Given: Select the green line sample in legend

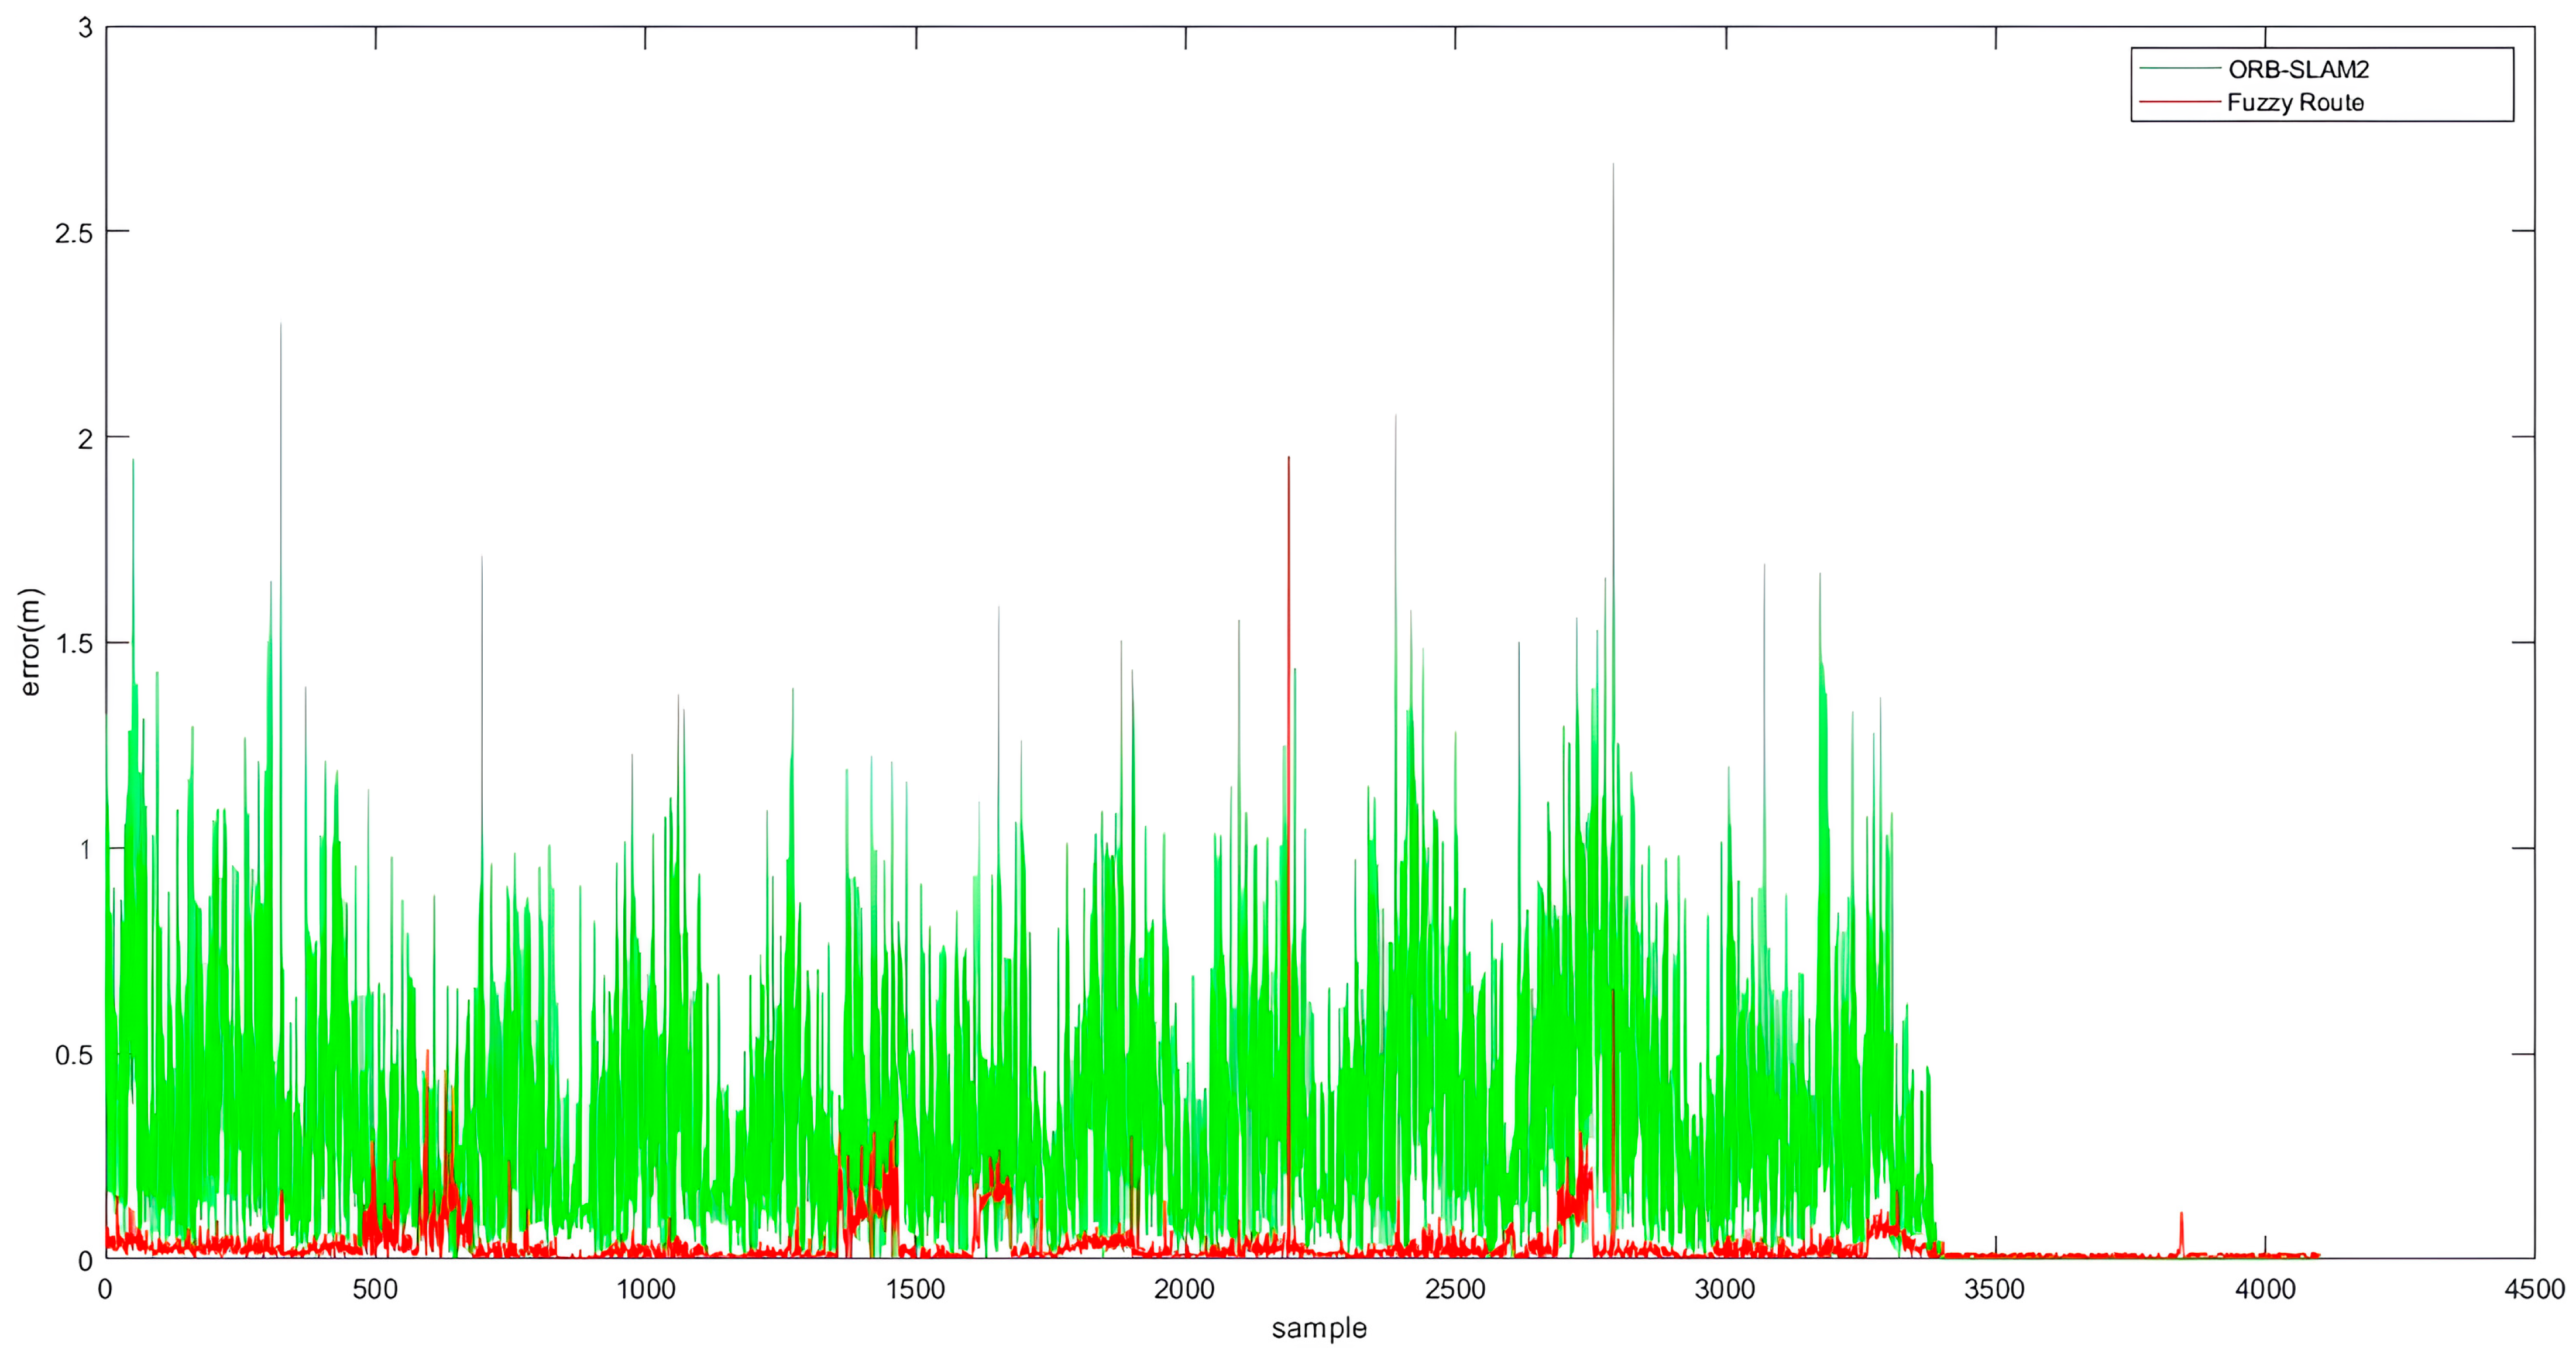Looking at the screenshot, I should click(2181, 69).
